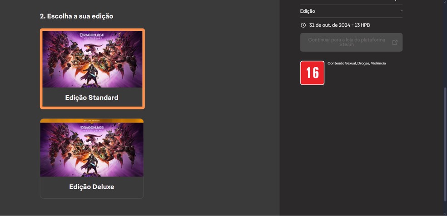Click the 2. Escolha a sua edição heading
Viewport: 447px width, 216px height.
coord(76,16)
